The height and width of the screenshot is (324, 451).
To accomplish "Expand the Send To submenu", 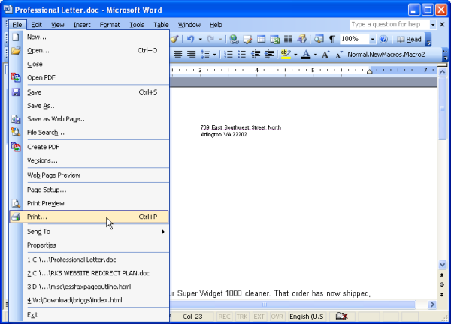I will (89, 231).
